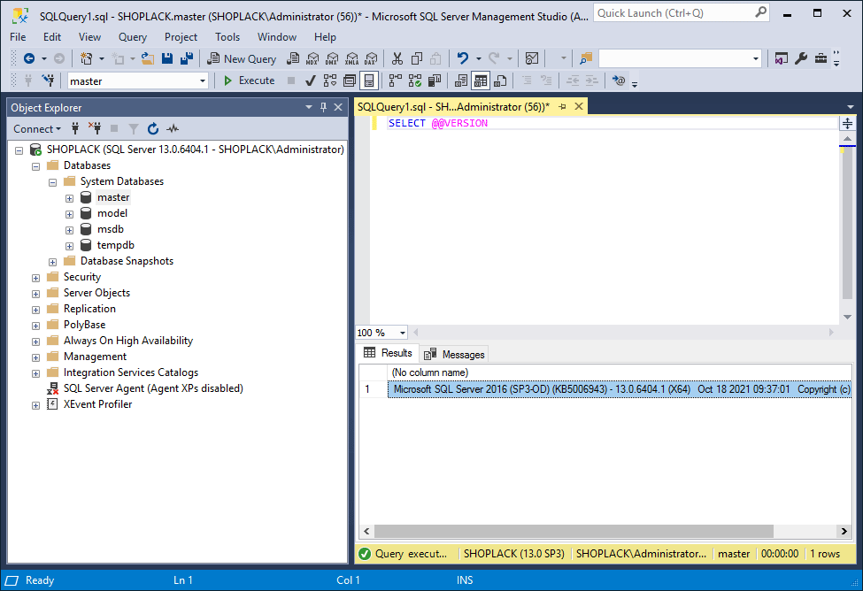Select SQL Server Agent (Agent XPs disabled)
This screenshot has height=591, width=863.
[x=153, y=388]
